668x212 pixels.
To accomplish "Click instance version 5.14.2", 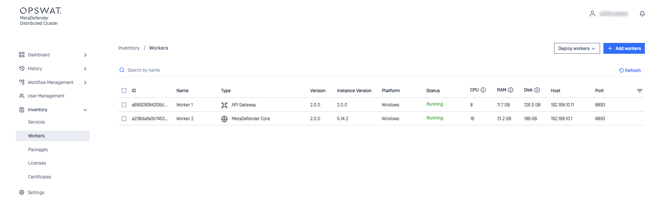I will click(342, 119).
